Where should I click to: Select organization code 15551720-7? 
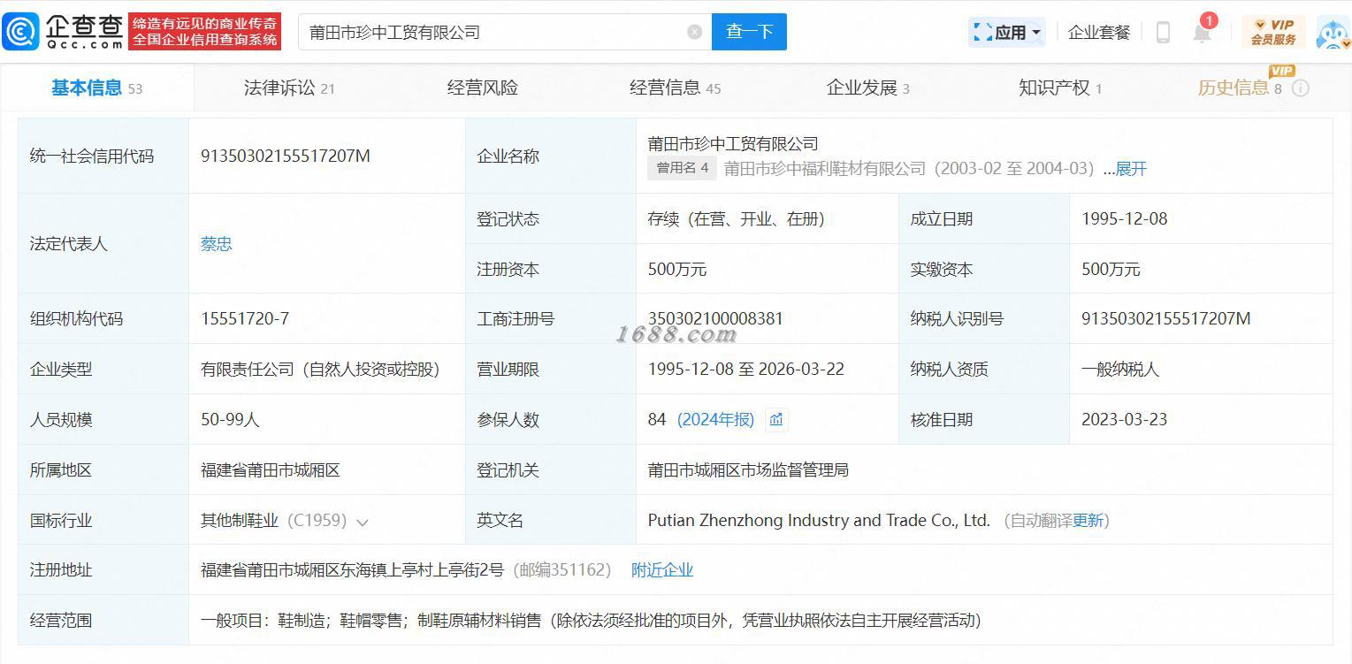coord(245,318)
